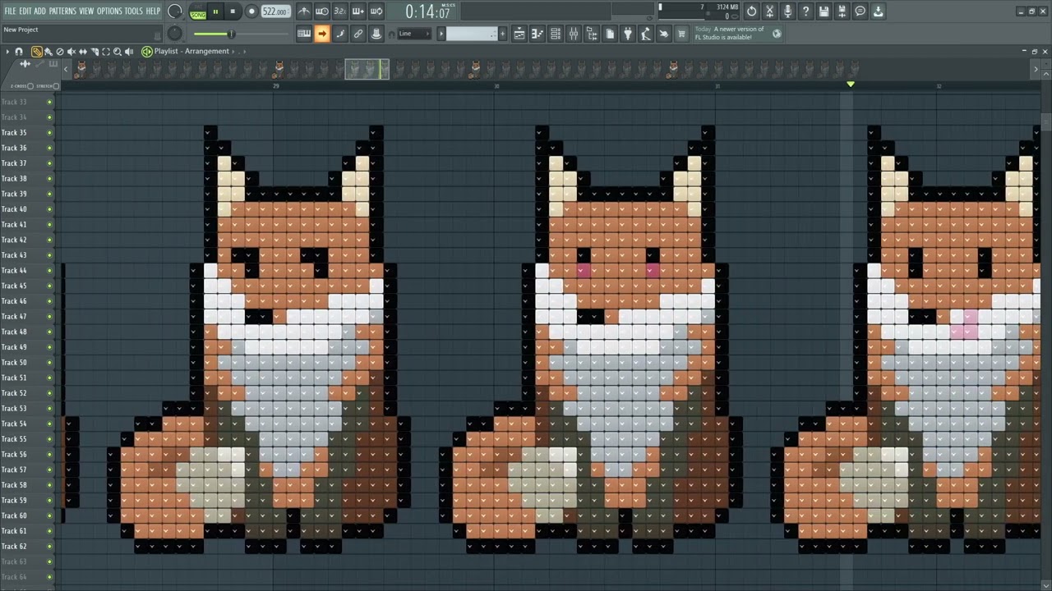The image size is (1052, 591).
Task: Open project info chat bubble icon
Action: [x=860, y=11]
